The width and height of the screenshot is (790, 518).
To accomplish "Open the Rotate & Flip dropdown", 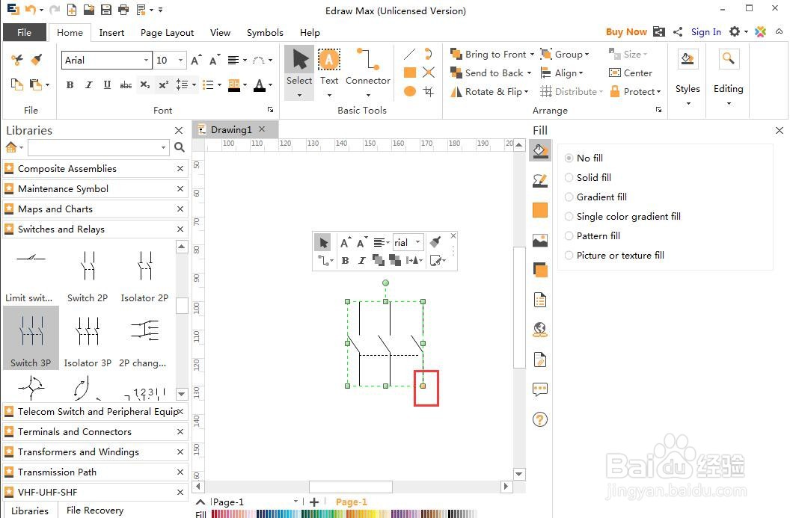I will pyautogui.click(x=490, y=92).
